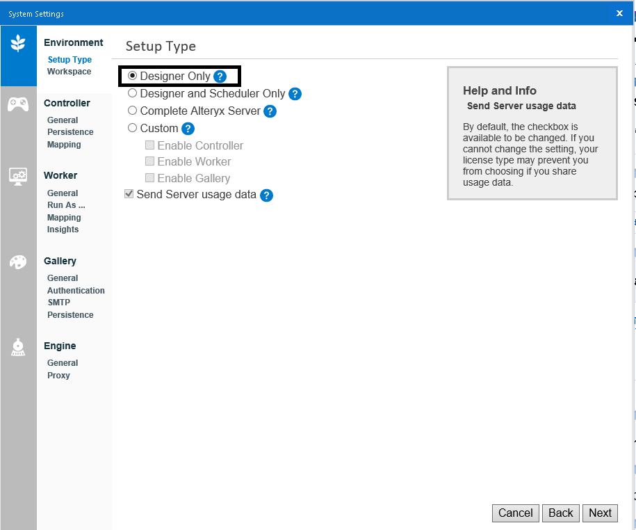Open Authentication under Gallery

coord(76,291)
